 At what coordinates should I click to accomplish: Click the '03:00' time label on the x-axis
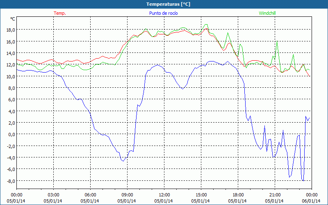pos(53,195)
